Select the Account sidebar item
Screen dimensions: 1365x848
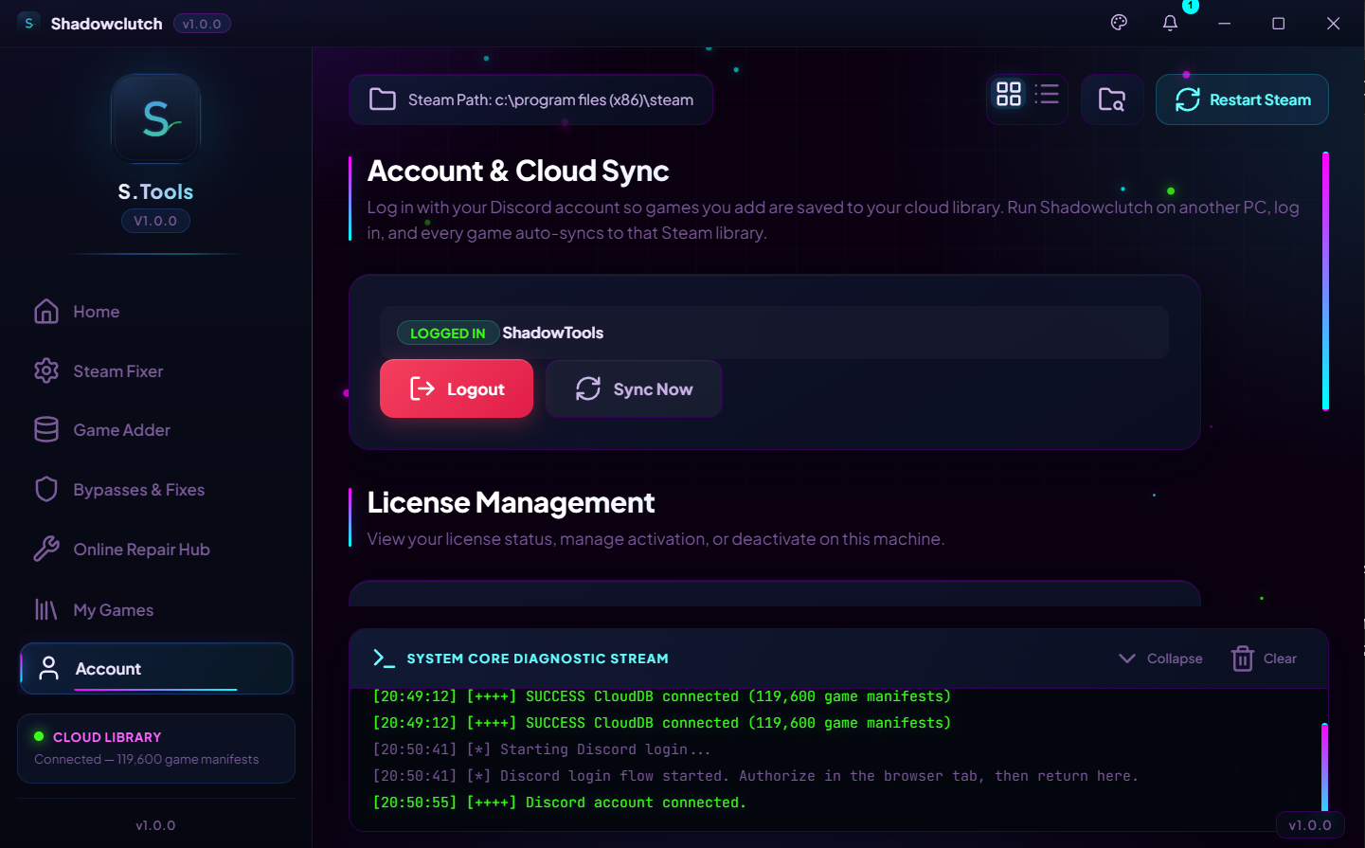[156, 669]
